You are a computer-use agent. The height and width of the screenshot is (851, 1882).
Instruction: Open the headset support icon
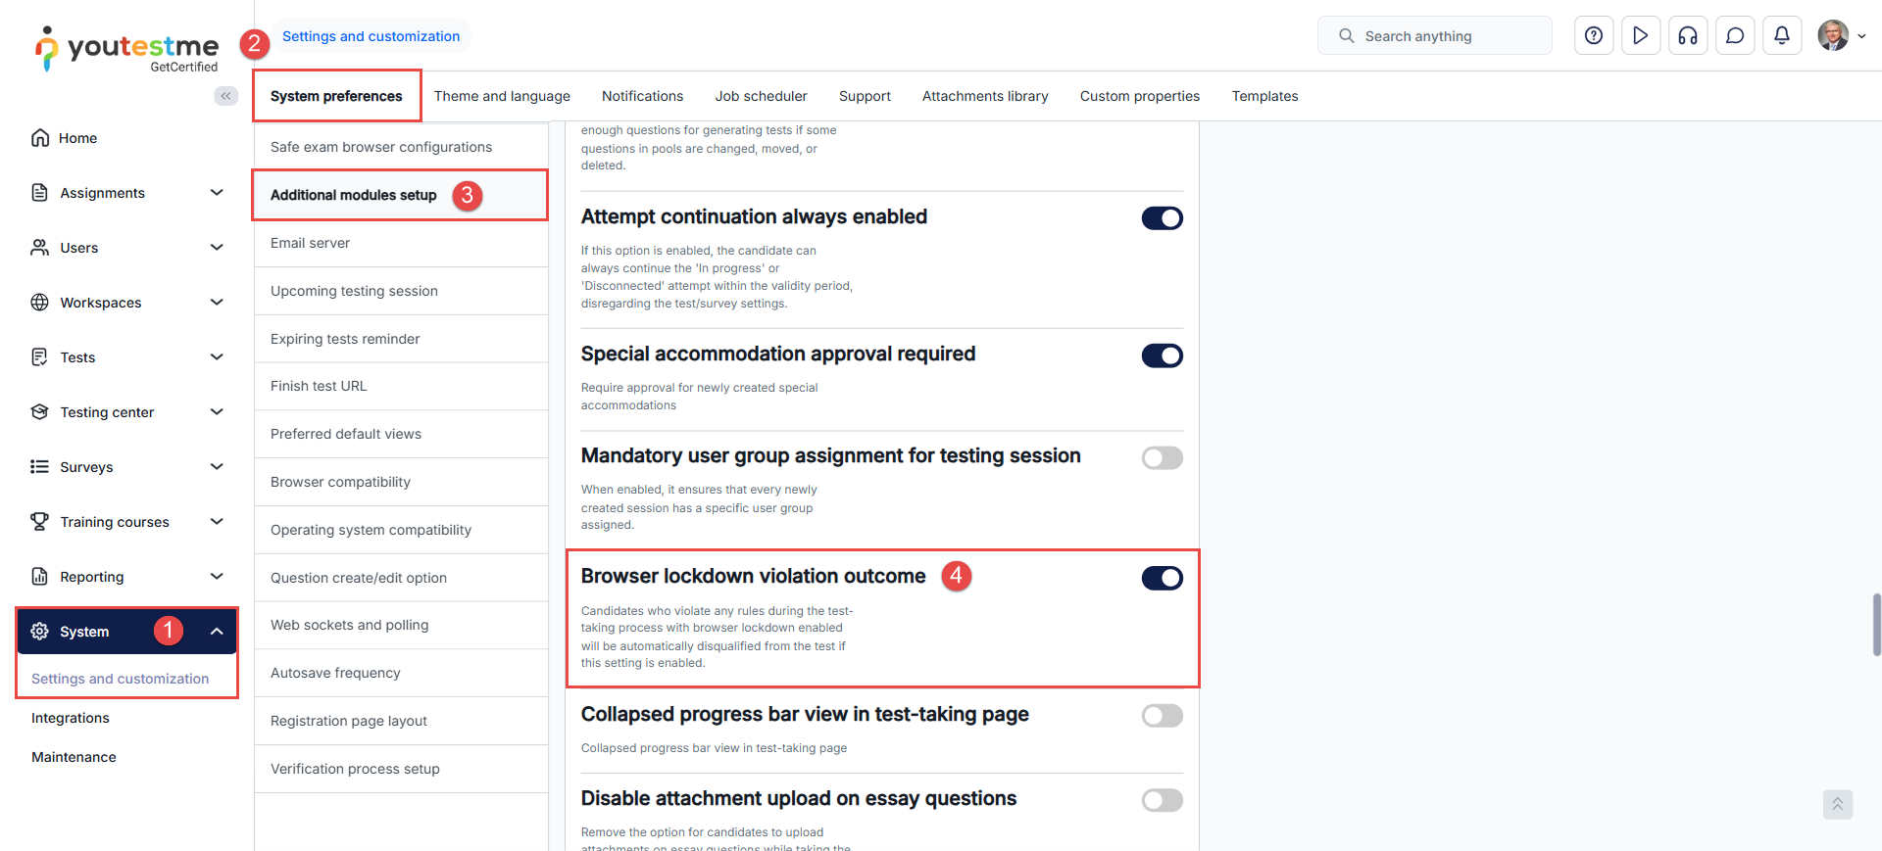point(1688,36)
